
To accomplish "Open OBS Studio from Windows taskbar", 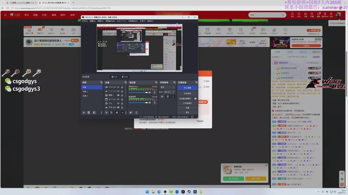I will pyautogui.click(x=165, y=192).
